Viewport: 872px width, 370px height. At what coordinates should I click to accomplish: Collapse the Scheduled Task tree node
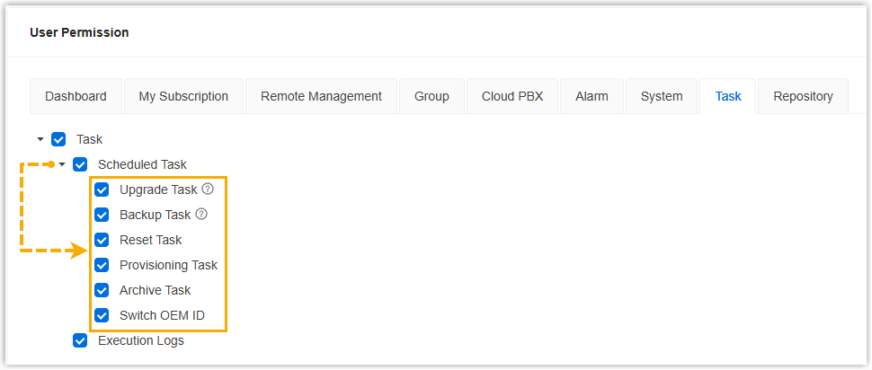coord(62,164)
